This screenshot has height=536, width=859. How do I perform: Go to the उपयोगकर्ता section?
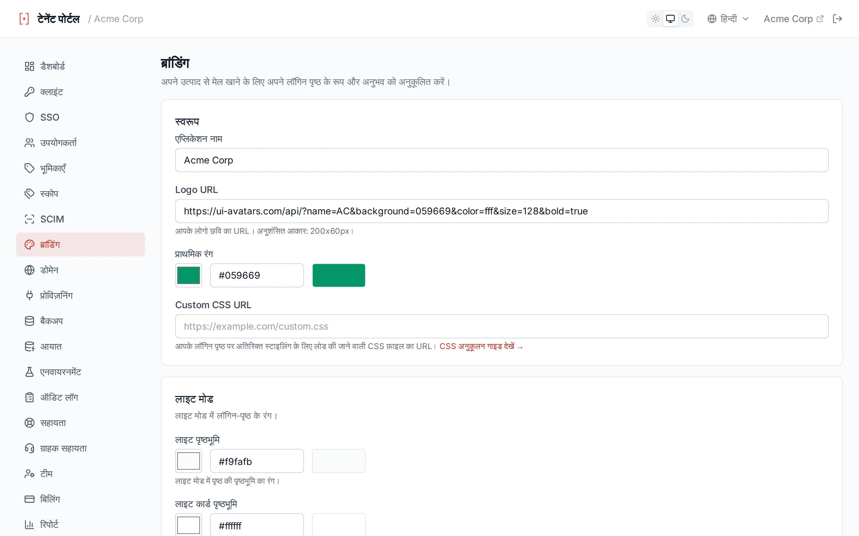click(81, 143)
